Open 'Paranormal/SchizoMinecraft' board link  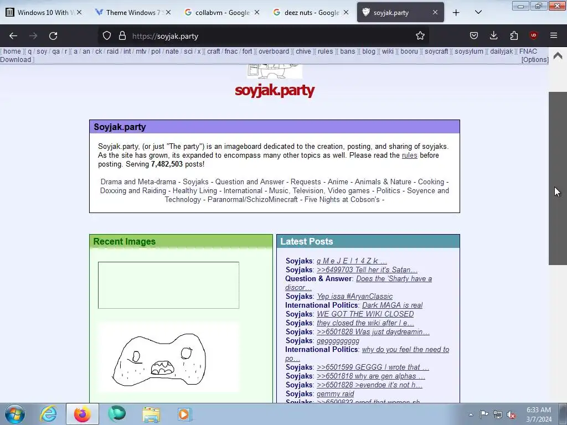click(x=252, y=199)
